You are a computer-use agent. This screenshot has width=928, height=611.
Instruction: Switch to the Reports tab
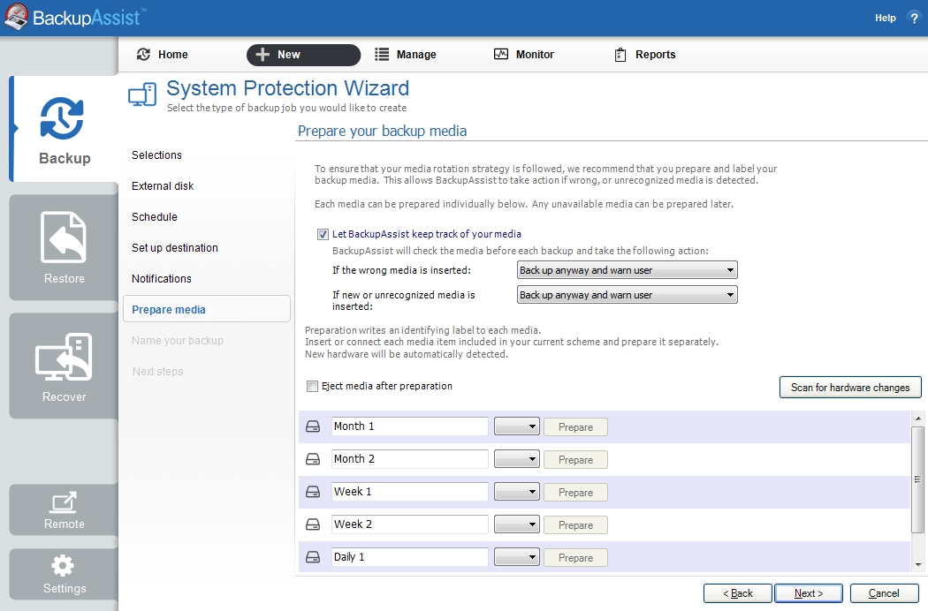645,55
